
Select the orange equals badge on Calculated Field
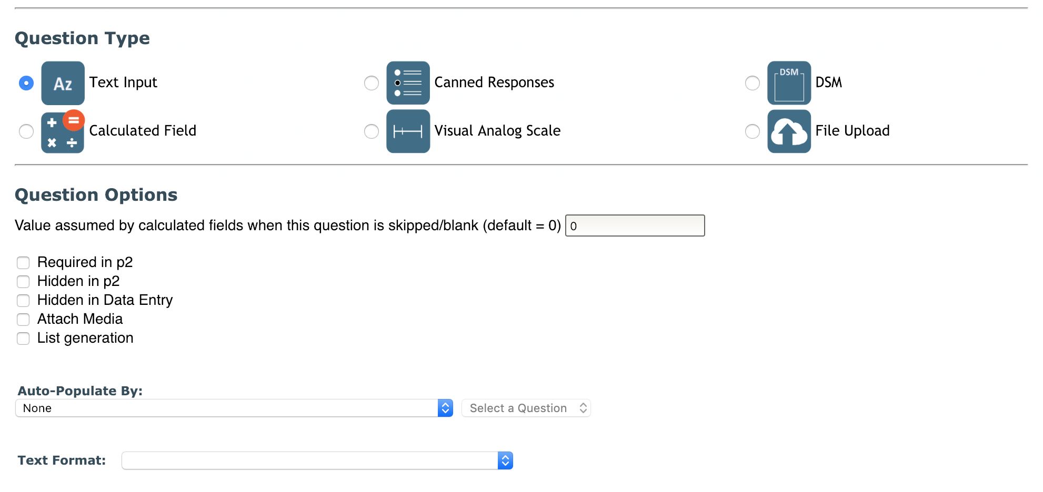pos(74,120)
